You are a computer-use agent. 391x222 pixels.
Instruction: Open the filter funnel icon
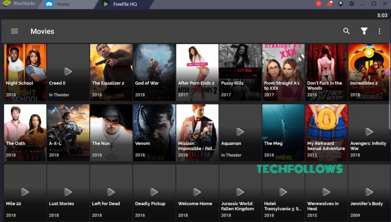[x=364, y=31]
